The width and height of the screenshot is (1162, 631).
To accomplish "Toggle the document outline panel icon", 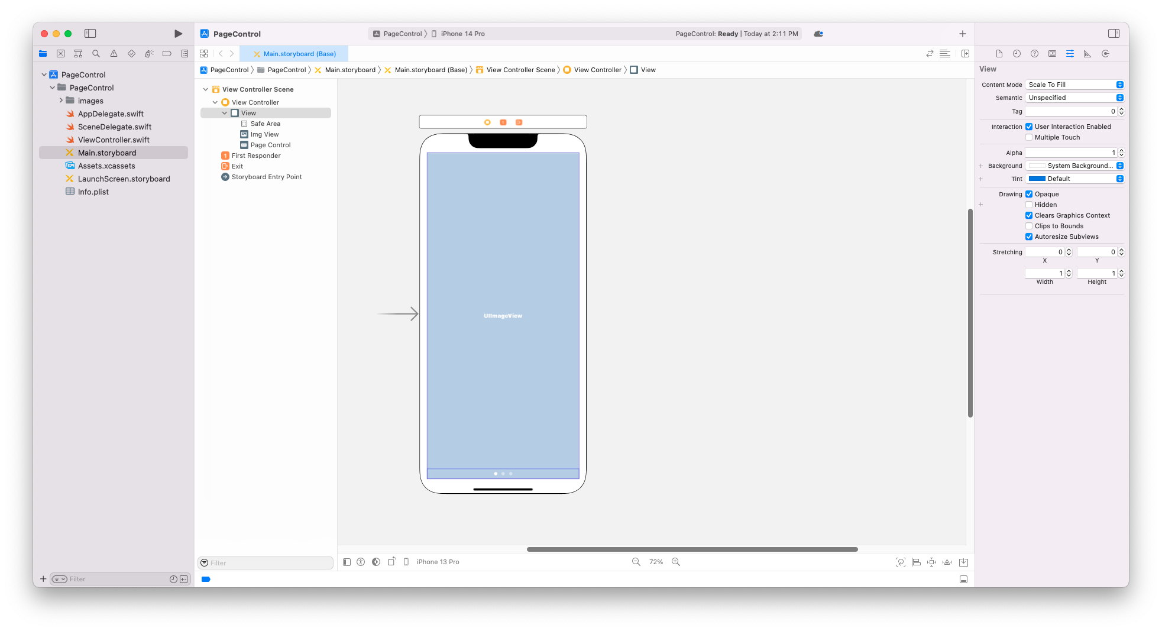I will [x=347, y=562].
